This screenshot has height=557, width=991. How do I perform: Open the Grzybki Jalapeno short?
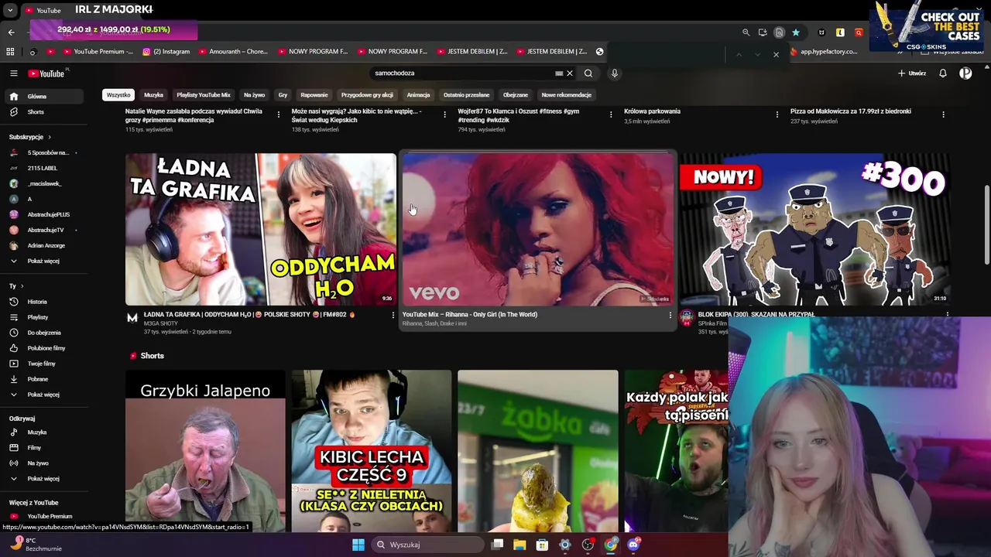coord(205,451)
